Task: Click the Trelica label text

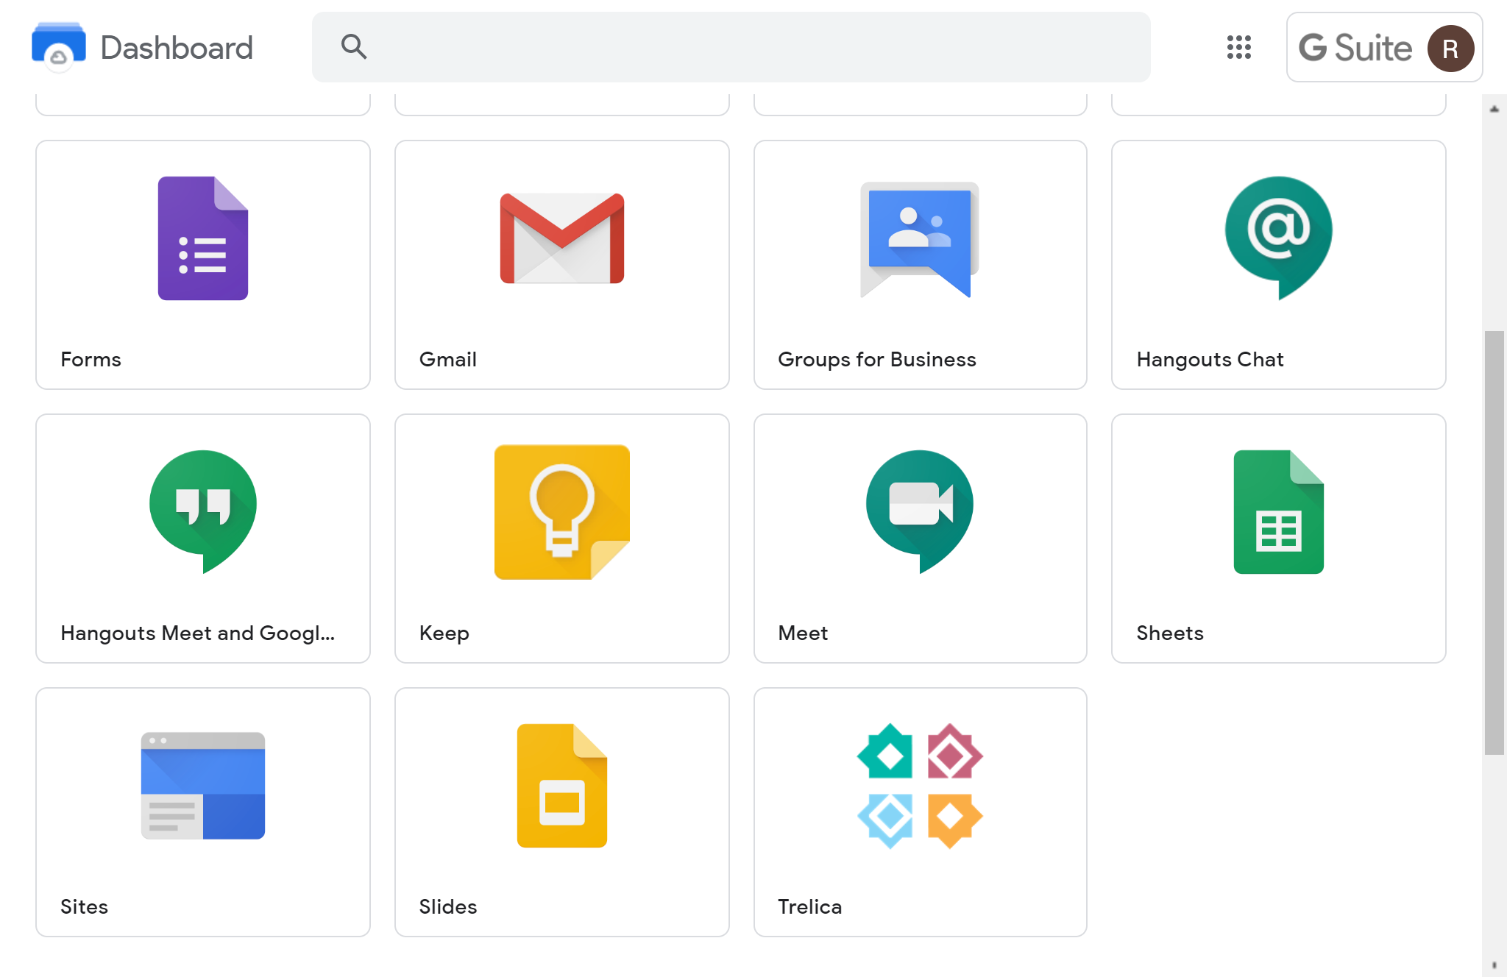Action: (x=809, y=906)
